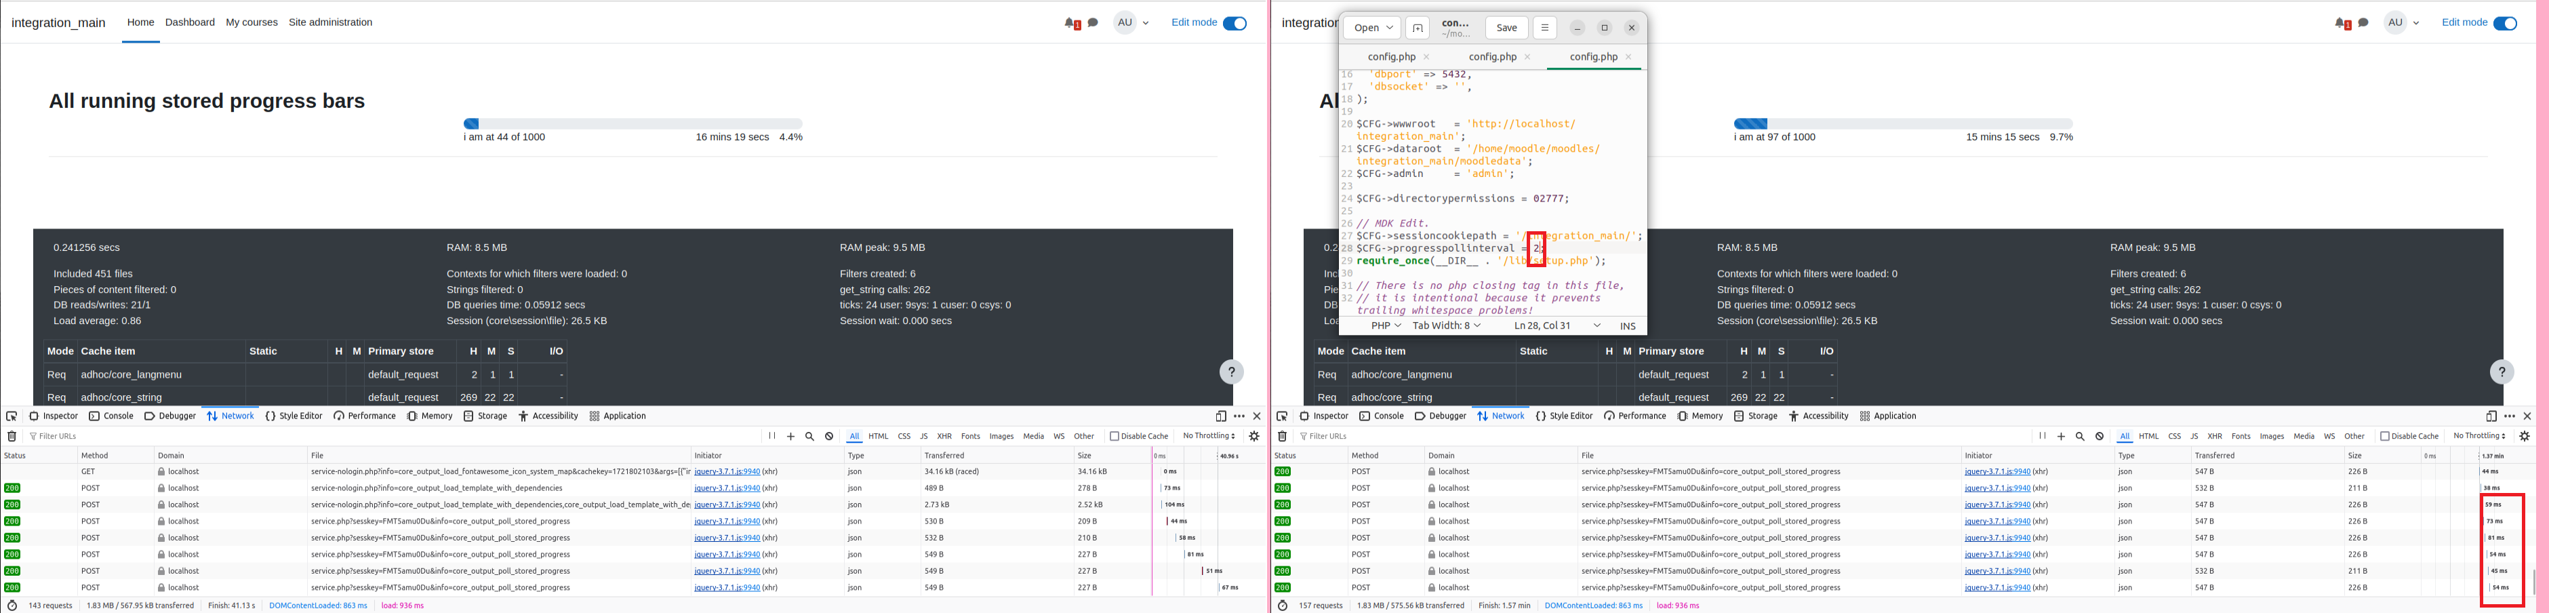Pause network recording in left devtools
This screenshot has width=2549, height=613.
(772, 436)
